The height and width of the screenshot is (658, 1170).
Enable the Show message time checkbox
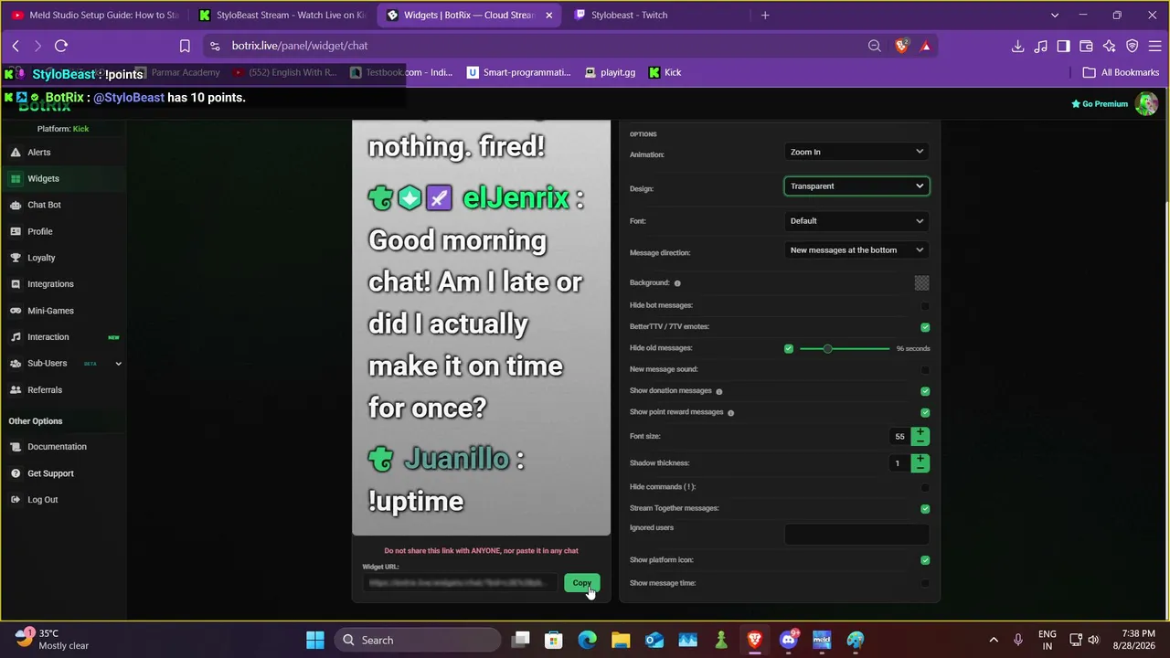pos(925,583)
